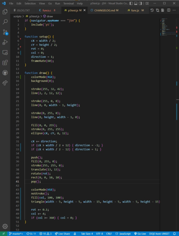This screenshot has height=236, width=179.
Task: Open Customize Layout icon
Action: tap(147, 3)
